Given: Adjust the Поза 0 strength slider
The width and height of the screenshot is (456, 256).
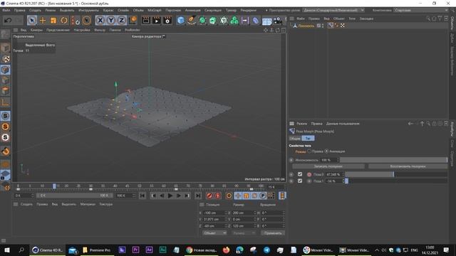Looking at the screenshot, I should point(396,174).
